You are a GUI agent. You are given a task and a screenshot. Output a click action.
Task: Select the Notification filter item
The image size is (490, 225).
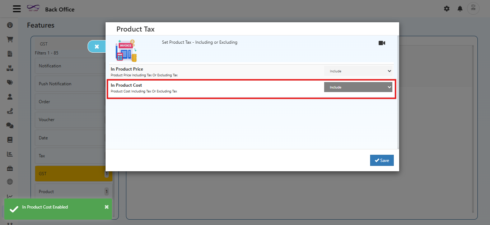pos(70,66)
